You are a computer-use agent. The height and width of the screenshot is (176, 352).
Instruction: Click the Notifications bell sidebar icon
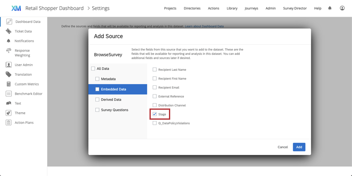tap(9, 41)
